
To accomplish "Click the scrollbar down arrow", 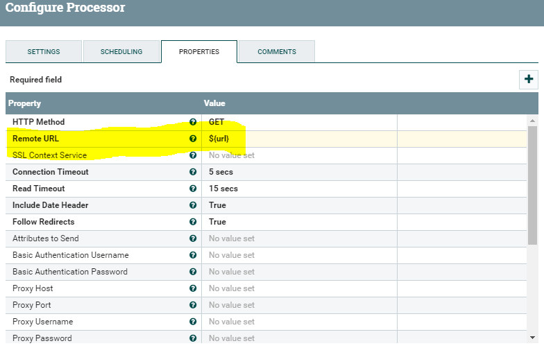I will 533,337.
